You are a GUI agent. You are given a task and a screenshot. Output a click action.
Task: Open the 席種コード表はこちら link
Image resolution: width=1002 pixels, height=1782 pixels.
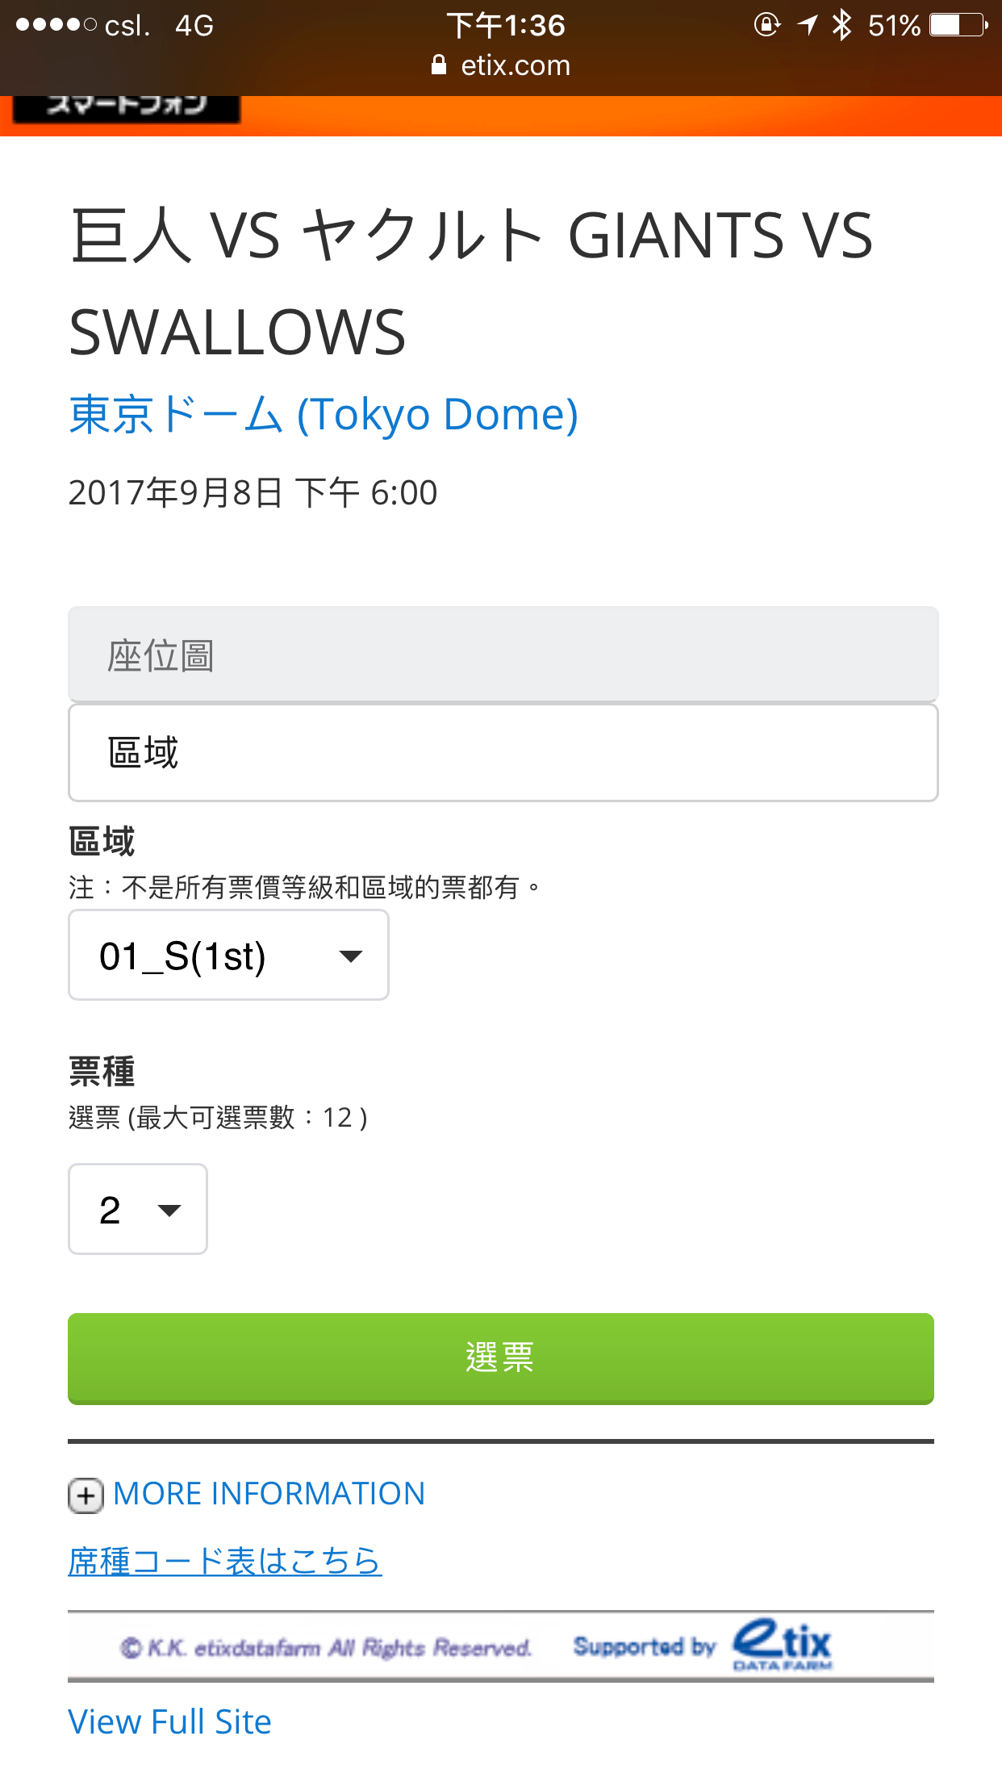(x=224, y=1562)
